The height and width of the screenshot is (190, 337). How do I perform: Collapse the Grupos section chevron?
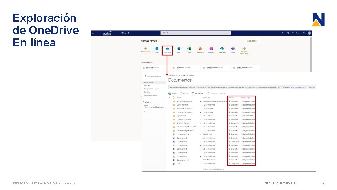(x=143, y=102)
